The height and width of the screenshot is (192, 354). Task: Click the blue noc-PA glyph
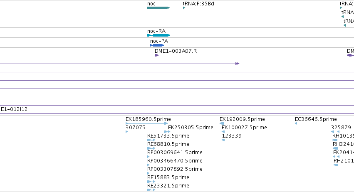coord(157,45)
